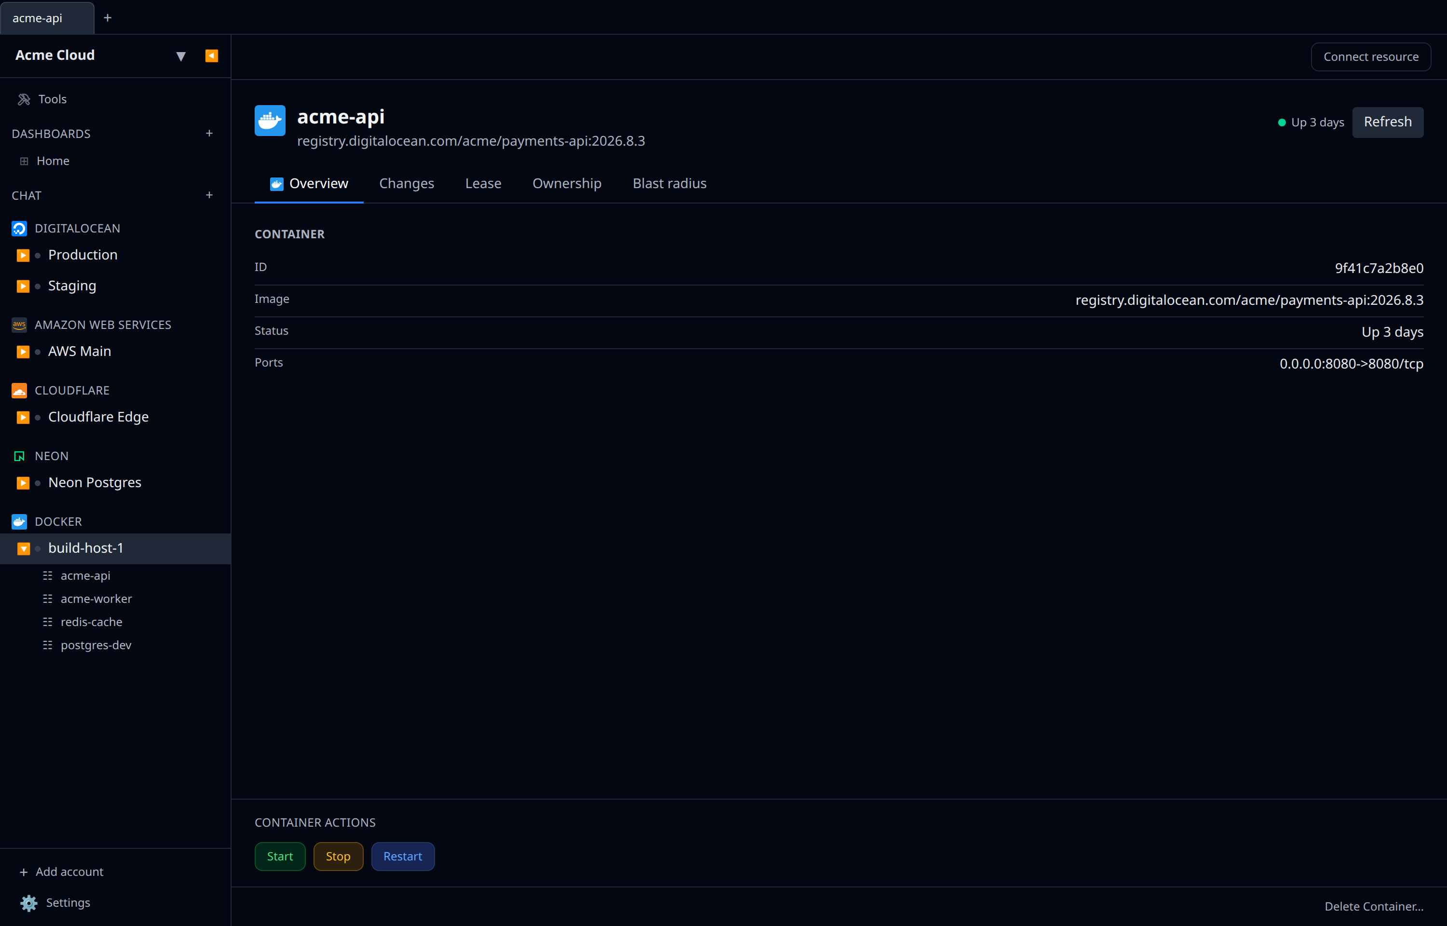Stop the container

pos(339,857)
